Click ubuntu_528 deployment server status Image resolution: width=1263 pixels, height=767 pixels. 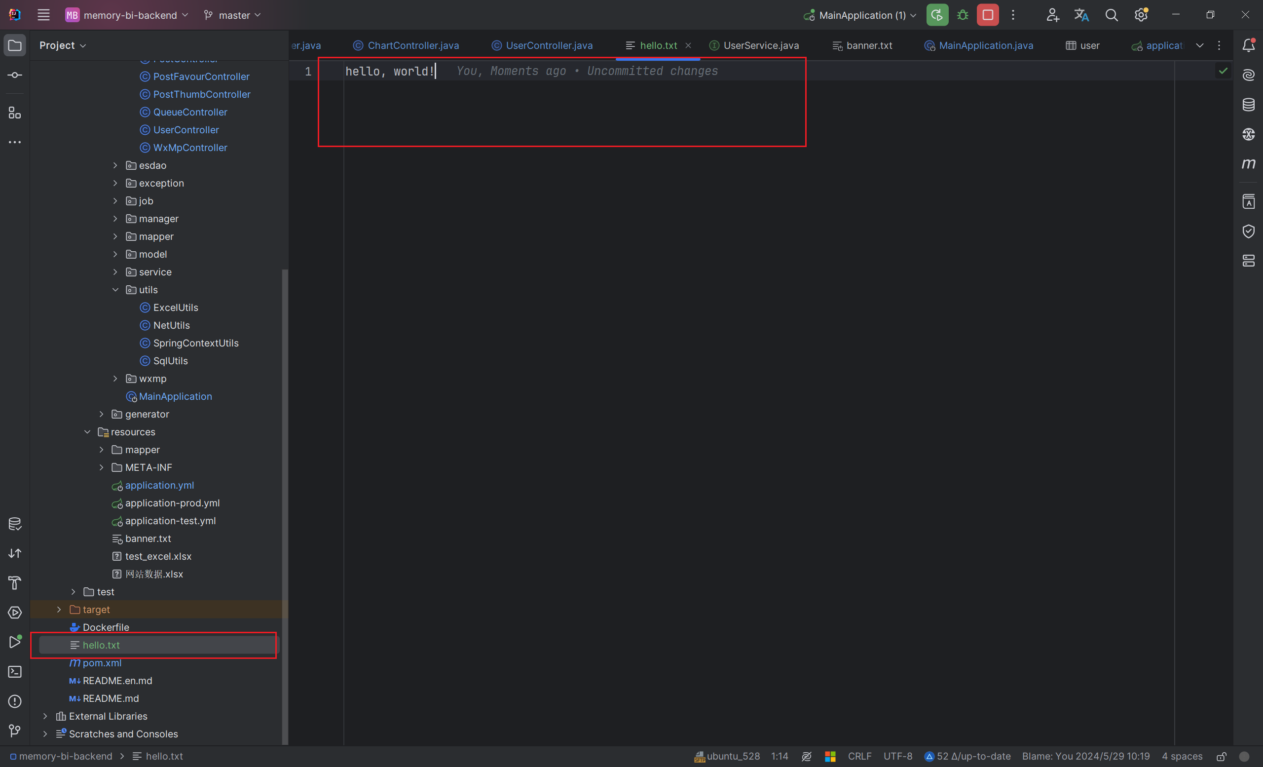727,756
